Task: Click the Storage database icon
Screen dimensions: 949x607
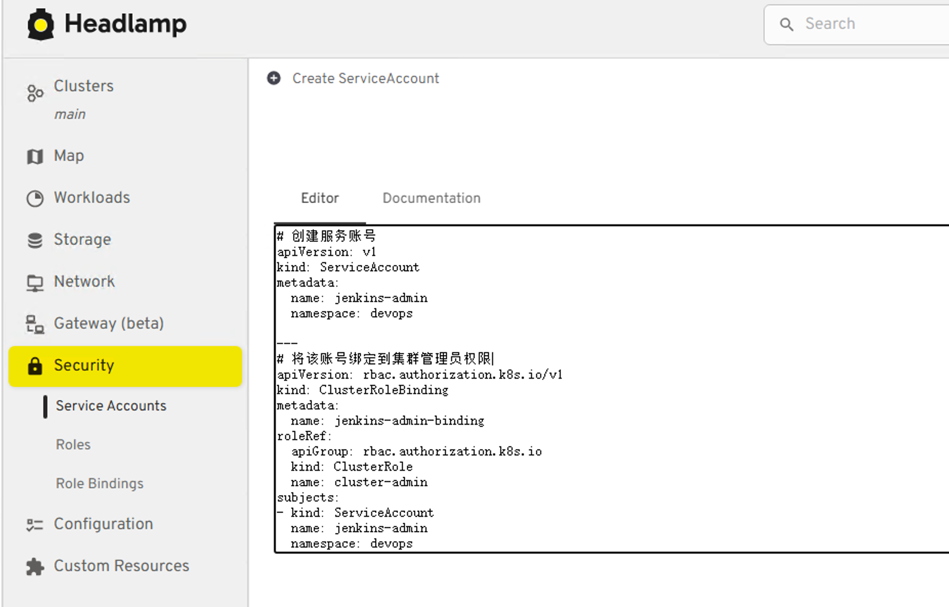Action: 35,240
